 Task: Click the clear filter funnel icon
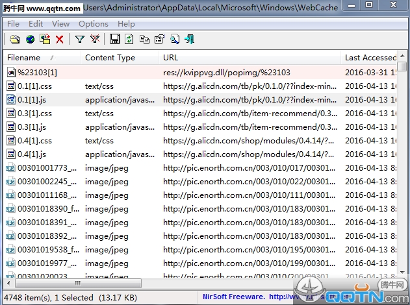[95, 40]
